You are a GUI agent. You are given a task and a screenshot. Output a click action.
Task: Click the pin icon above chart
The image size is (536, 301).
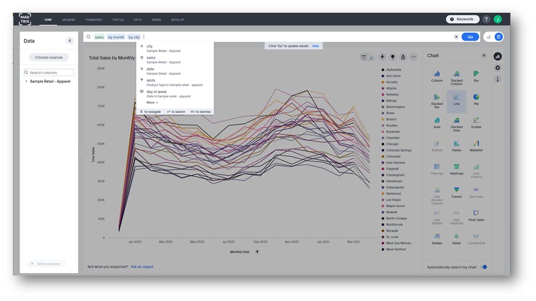(382, 57)
